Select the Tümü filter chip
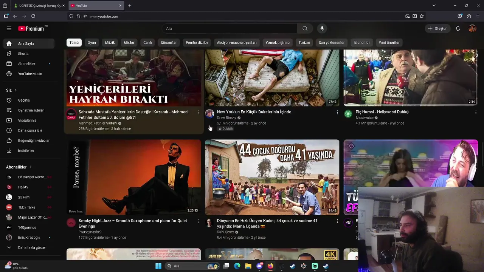This screenshot has height=272, width=484. 74,43
